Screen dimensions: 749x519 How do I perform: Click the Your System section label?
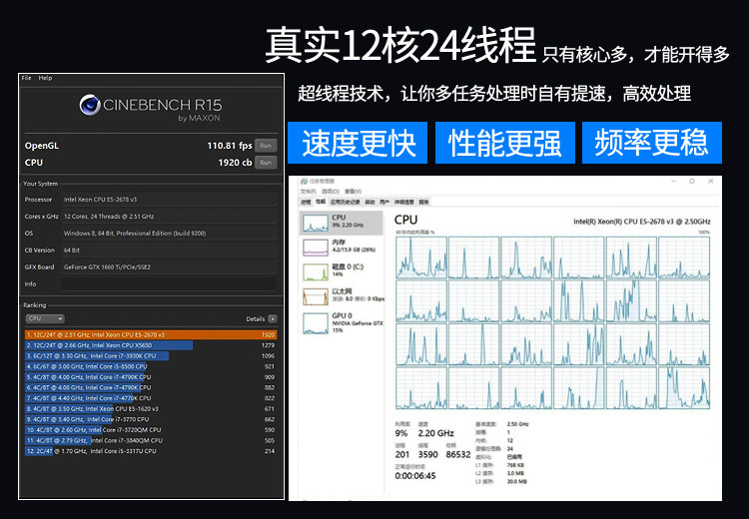coord(41,184)
